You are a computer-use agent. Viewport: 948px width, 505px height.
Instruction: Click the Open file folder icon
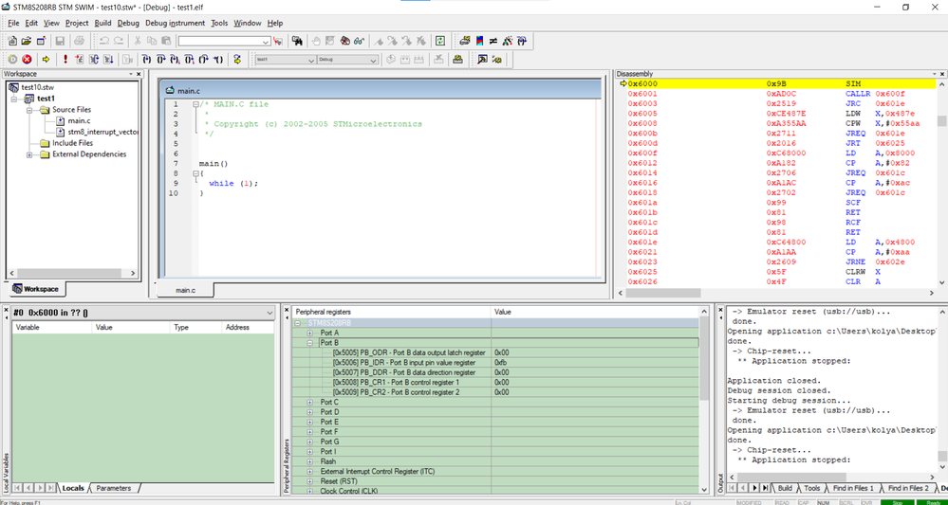pyautogui.click(x=27, y=42)
